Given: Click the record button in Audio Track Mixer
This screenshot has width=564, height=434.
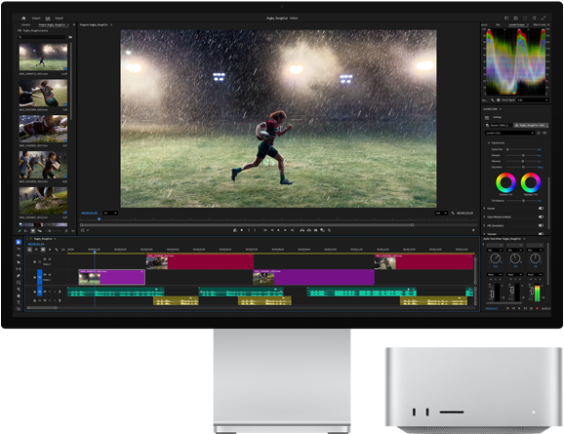Looking at the screenshot, I should tap(538, 308).
